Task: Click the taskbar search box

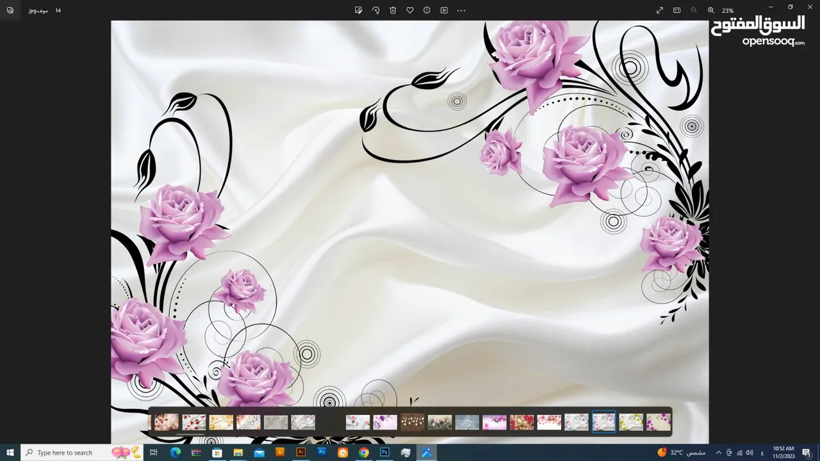Action: point(83,453)
